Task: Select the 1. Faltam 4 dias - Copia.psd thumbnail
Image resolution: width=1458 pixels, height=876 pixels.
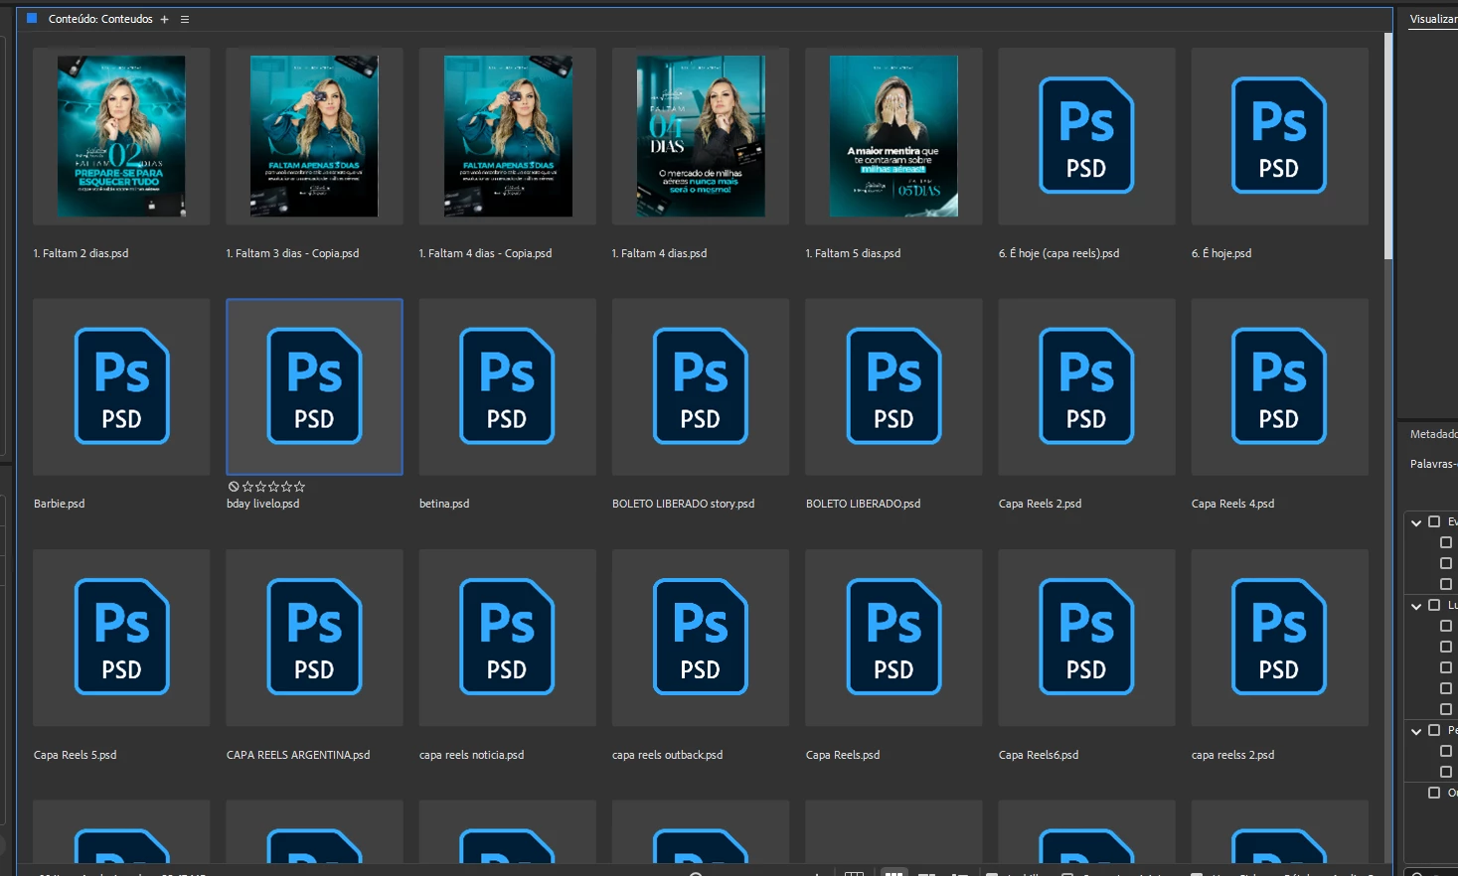Action: tap(508, 136)
